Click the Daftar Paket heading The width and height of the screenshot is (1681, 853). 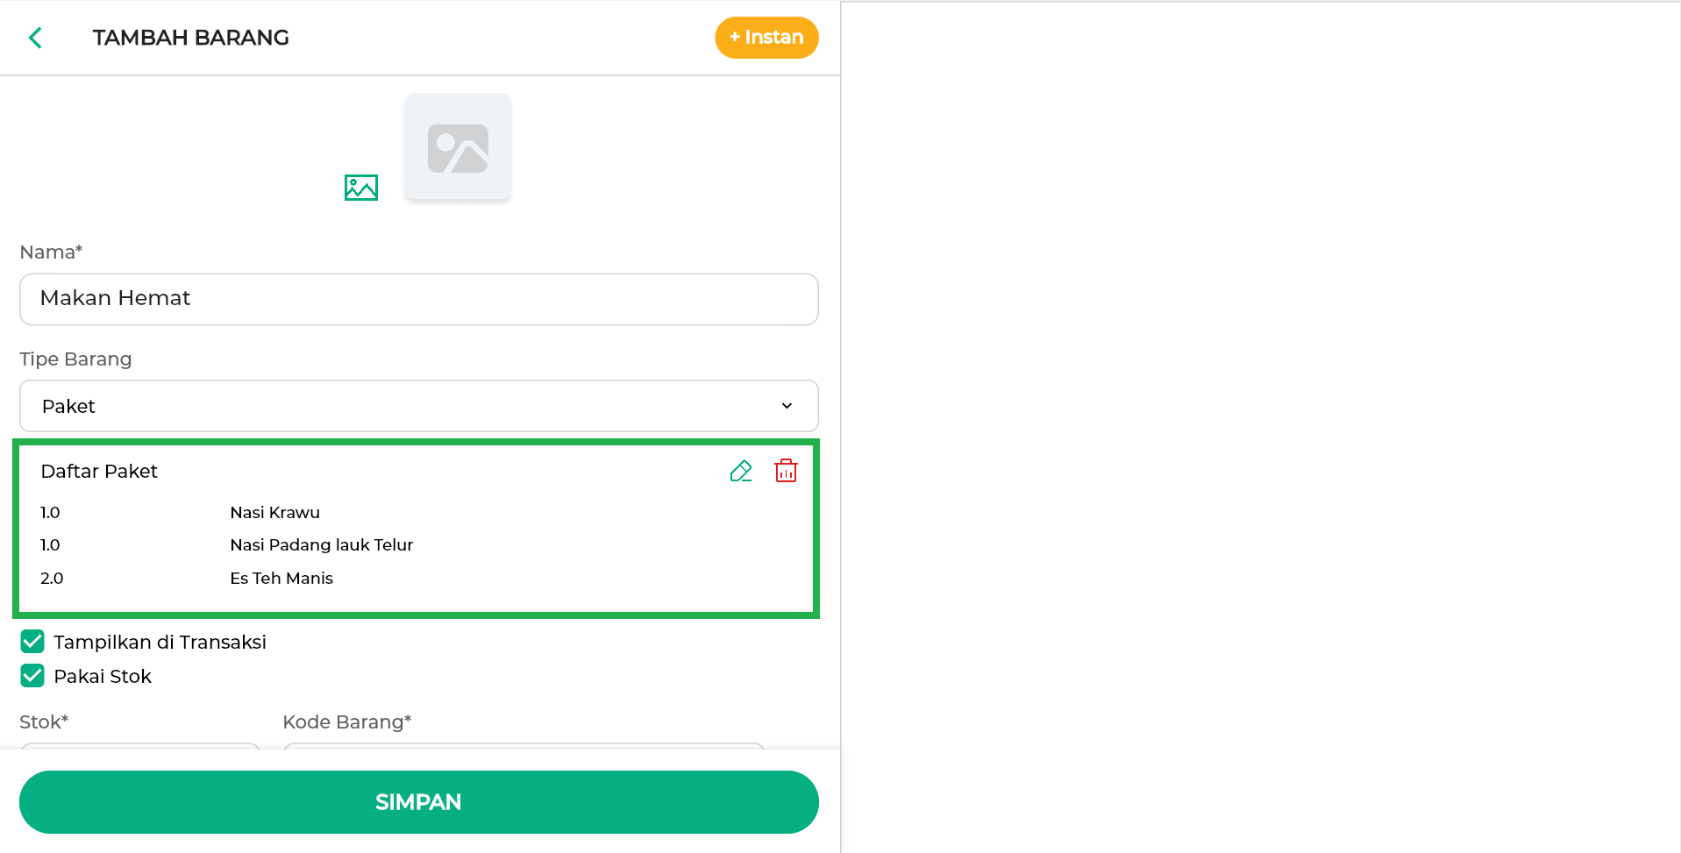pos(99,472)
